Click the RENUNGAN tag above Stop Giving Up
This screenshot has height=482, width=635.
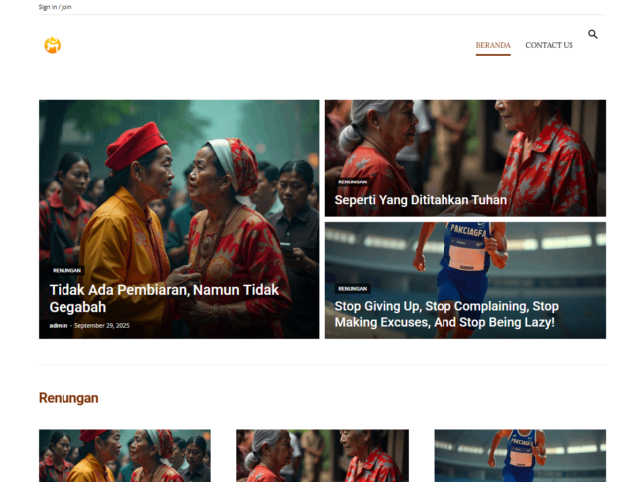[x=352, y=289]
